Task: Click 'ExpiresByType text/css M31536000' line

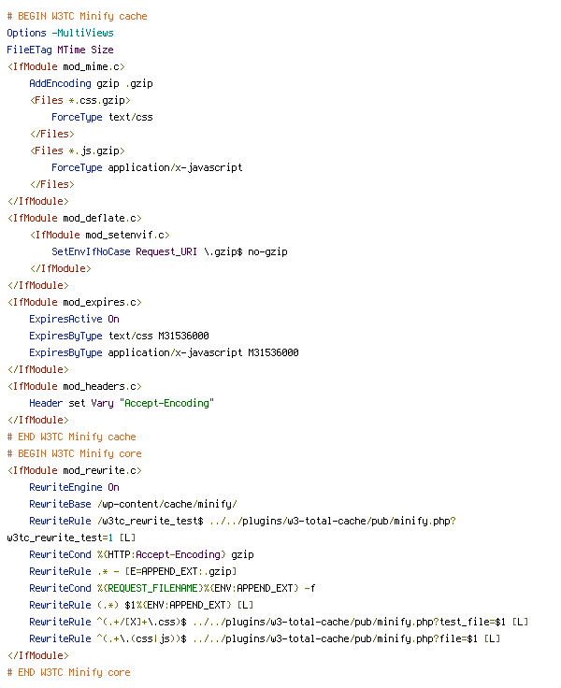Action: (x=119, y=336)
